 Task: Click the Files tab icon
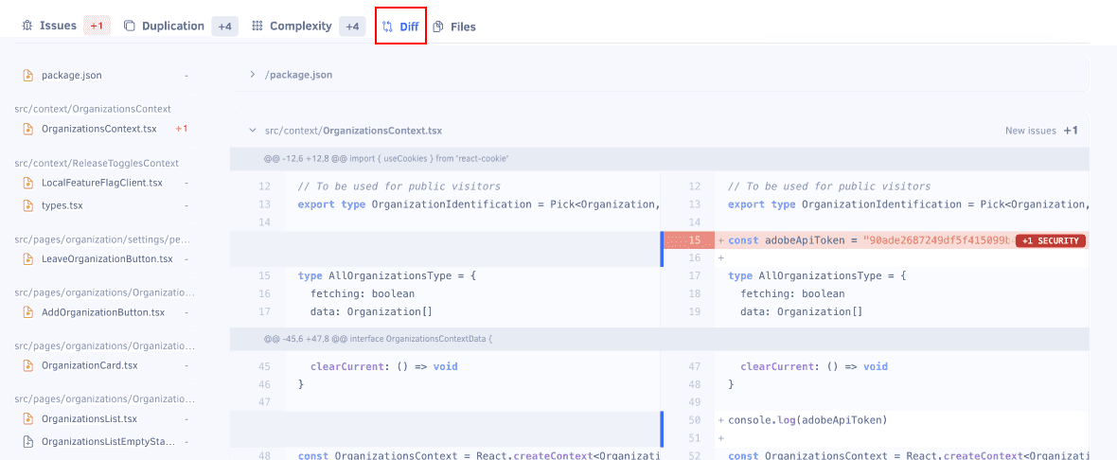coord(438,27)
